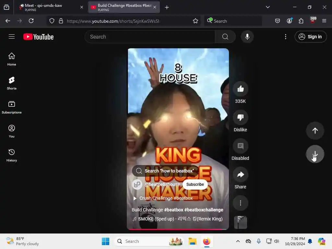The image size is (332, 249).
Task: Like the short with thumbs up
Action: (x=241, y=89)
